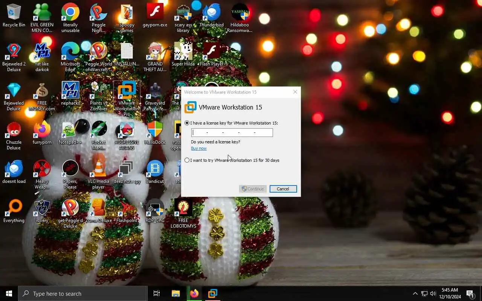Select the VLC media player shortcut
Image resolution: width=482 pixels, height=301 pixels.
(99, 175)
